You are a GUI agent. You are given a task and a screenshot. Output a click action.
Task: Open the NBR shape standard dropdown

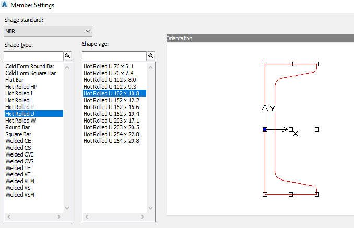click(48, 31)
